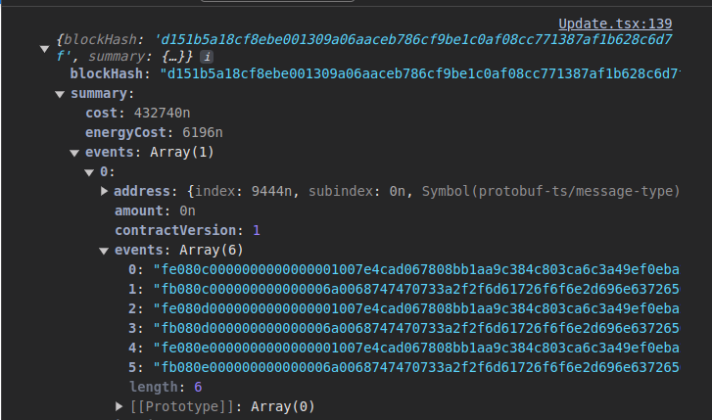Select events entry 0 starting fe080c
The width and height of the screenshot is (712, 420).
click(x=416, y=269)
